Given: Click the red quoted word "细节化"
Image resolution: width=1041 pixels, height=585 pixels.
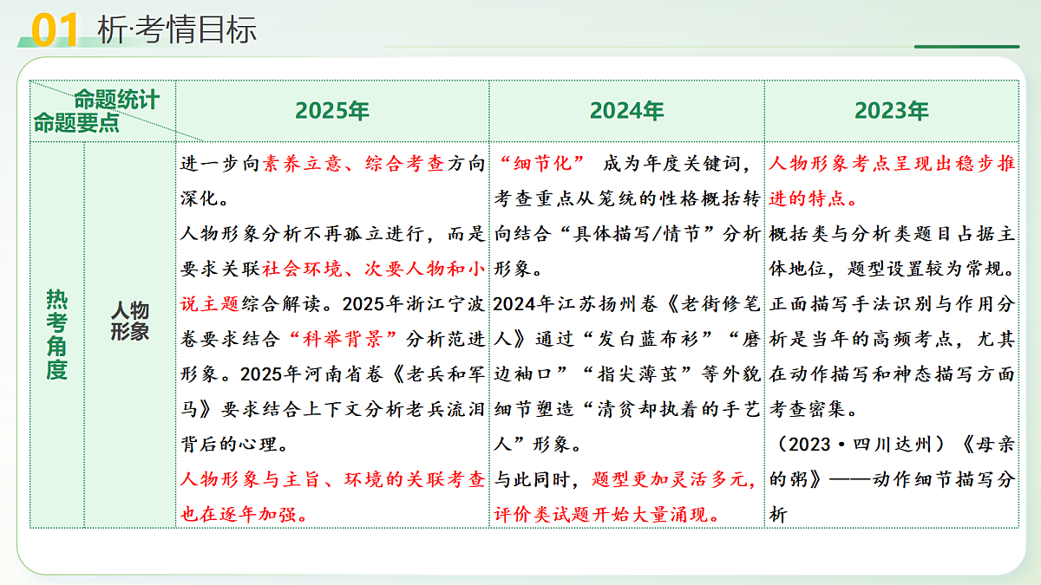Looking at the screenshot, I should pos(543,164).
